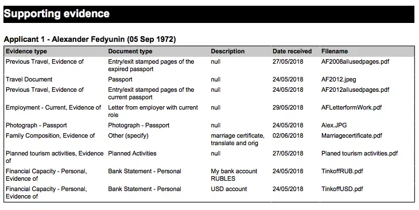Click the AF2008allusedpages.pdf filename
Image resolution: width=419 pixels, height=210 pixels.
click(355, 62)
